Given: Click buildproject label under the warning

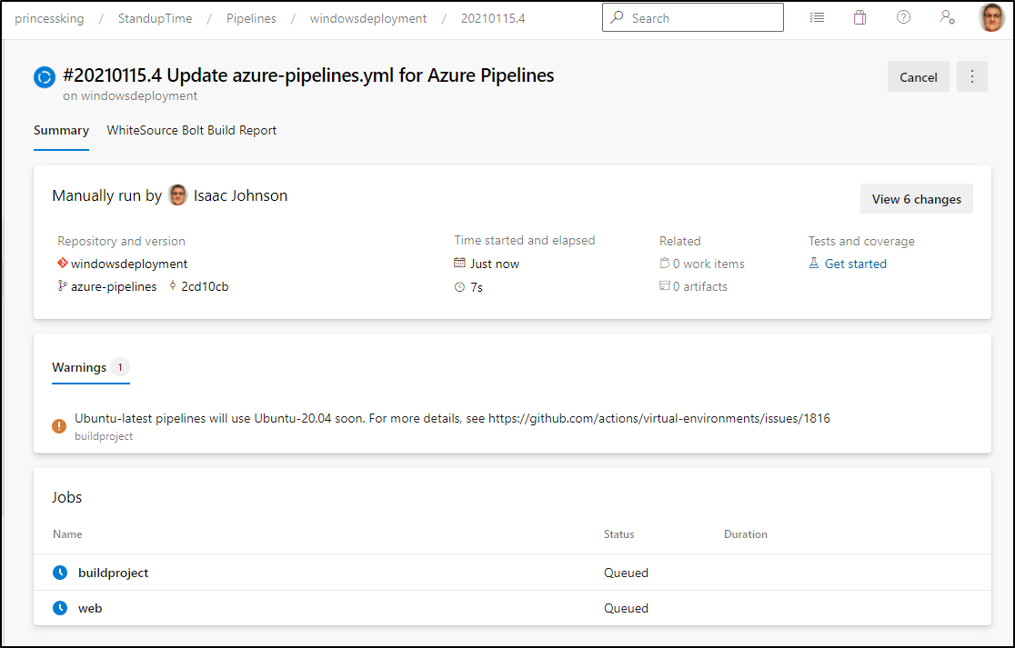Looking at the screenshot, I should (x=104, y=436).
